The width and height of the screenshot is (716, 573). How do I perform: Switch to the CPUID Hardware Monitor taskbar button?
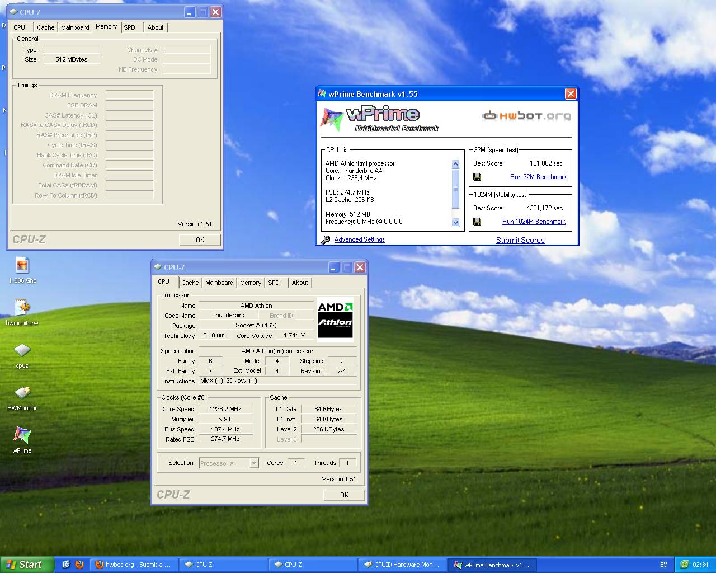[403, 565]
